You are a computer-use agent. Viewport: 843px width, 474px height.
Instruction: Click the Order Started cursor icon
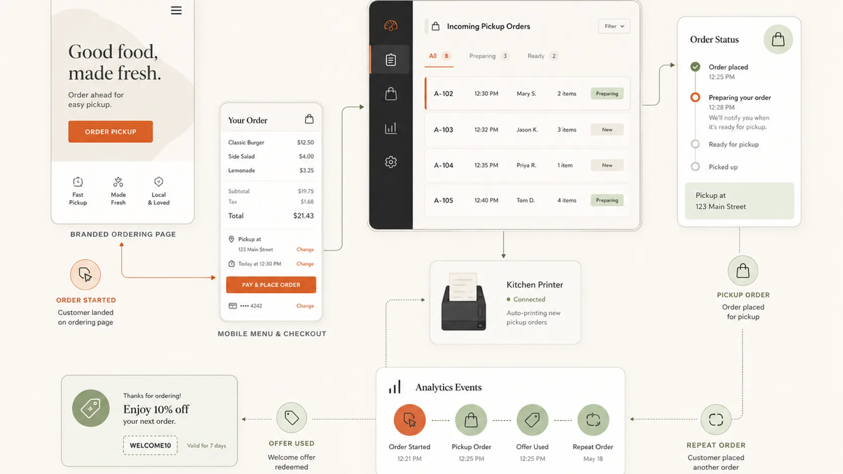pyautogui.click(x=85, y=275)
